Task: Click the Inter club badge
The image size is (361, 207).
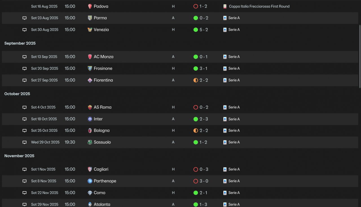Action: [90, 119]
